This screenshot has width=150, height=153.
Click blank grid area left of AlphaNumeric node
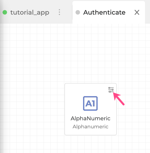coord(34,109)
